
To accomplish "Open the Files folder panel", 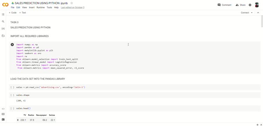I will click(3, 36).
